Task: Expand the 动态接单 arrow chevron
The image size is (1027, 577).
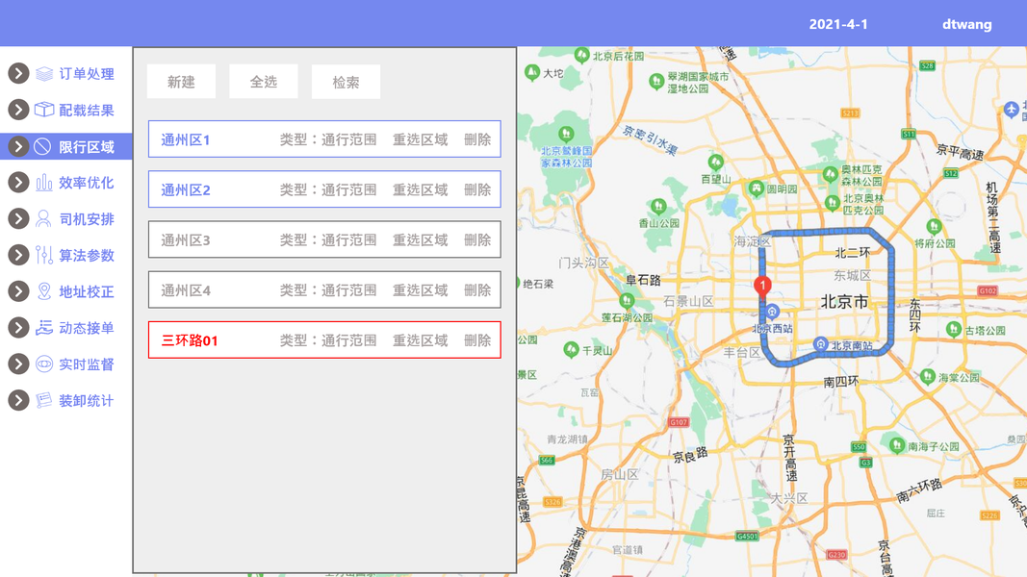Action: [18, 328]
